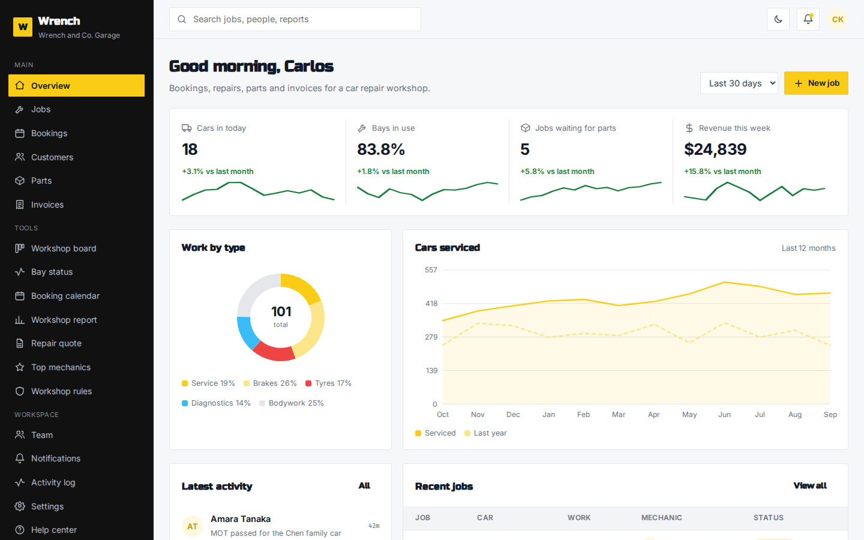Click the Repair quote file icon
The image size is (864, 540).
click(20, 343)
